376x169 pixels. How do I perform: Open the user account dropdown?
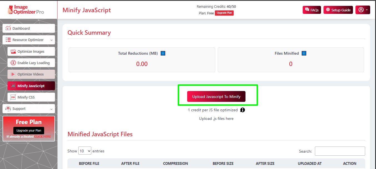(x=363, y=10)
